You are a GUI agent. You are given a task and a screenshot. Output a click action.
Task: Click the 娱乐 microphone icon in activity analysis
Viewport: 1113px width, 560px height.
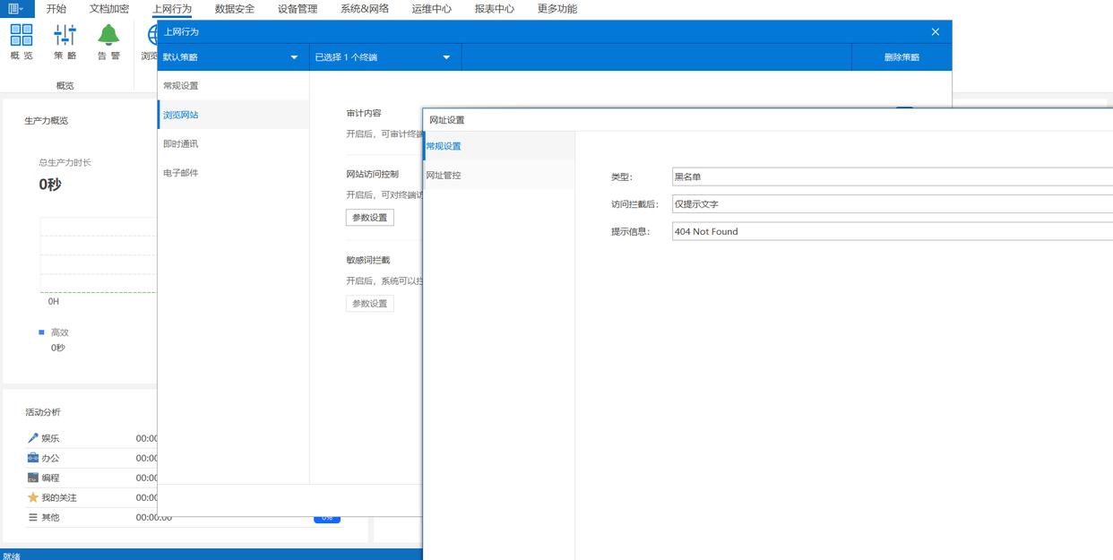33,438
